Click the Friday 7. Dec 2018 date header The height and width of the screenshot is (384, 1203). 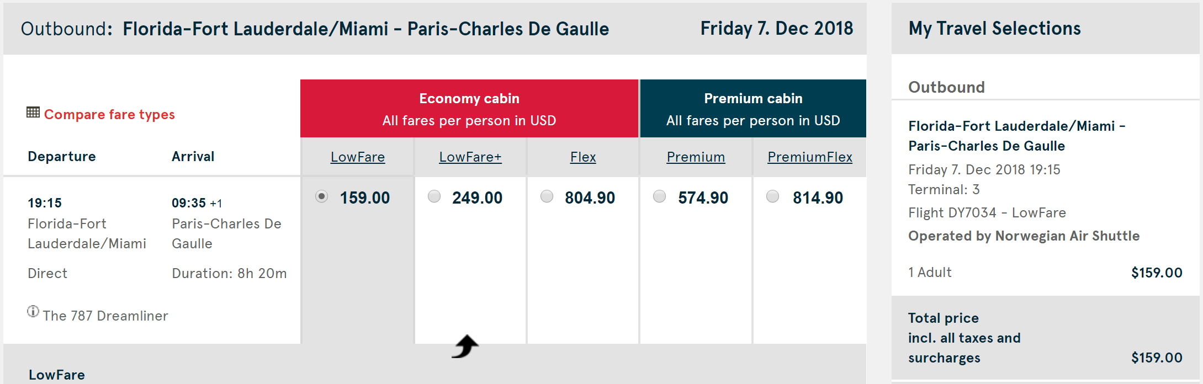click(x=777, y=29)
